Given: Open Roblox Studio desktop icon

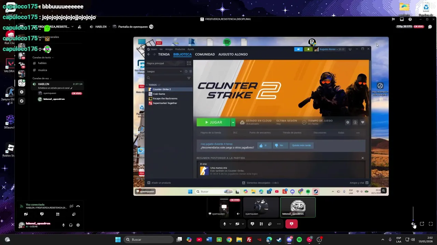Looking at the screenshot, I should tap(10, 150).
